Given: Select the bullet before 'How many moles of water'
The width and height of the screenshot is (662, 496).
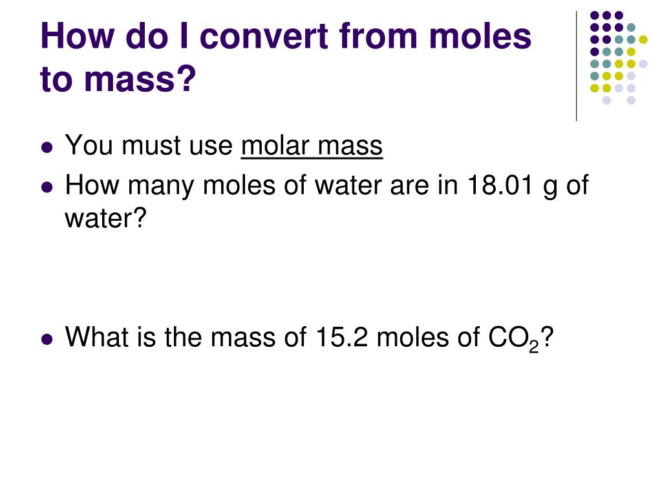Looking at the screenshot, I should [x=47, y=187].
